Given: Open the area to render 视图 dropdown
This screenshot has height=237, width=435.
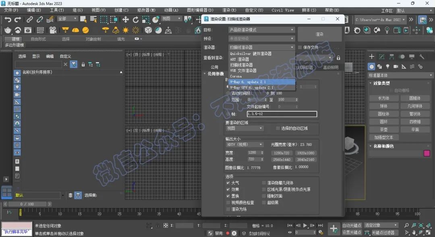Looking at the screenshot, I should click(x=244, y=129).
